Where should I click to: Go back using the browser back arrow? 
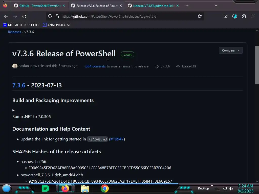point(6,16)
